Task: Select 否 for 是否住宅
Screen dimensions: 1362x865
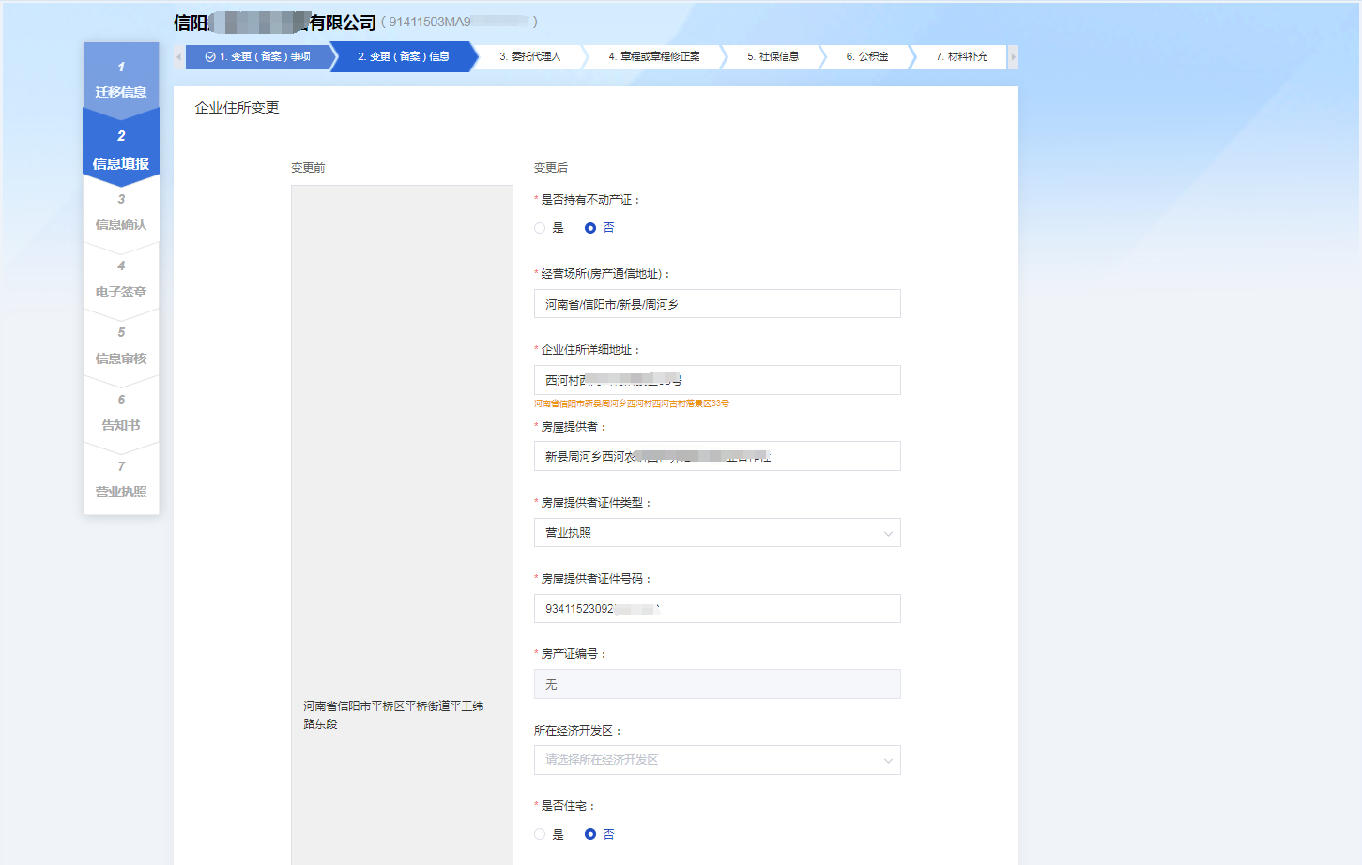Action: (x=590, y=834)
